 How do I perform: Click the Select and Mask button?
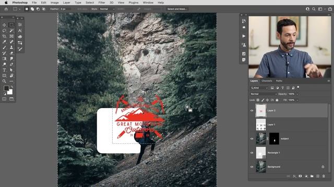pyautogui.click(x=177, y=9)
